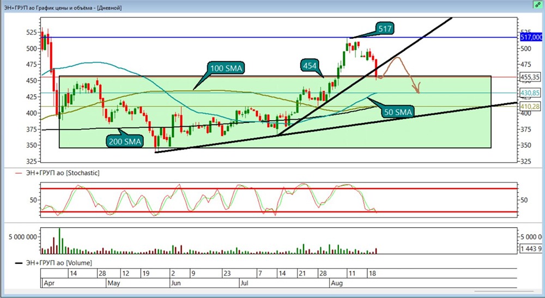Click the date label 21 in July
The width and height of the screenshot is (545, 298).
[x=302, y=274]
